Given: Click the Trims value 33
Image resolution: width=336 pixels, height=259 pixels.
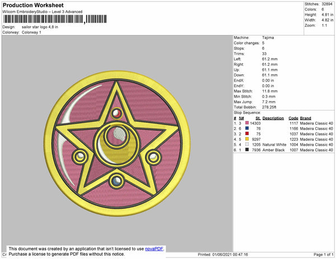Looking at the screenshot, I should [x=264, y=54].
